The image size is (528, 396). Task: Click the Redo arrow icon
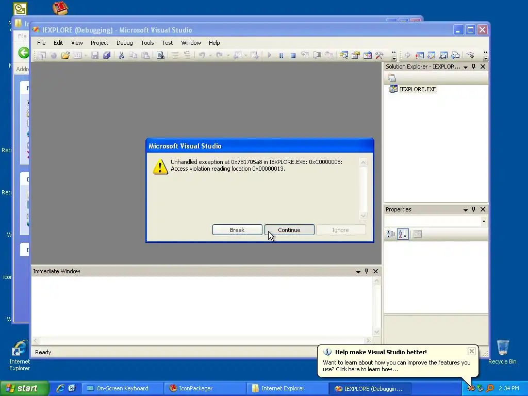point(220,55)
